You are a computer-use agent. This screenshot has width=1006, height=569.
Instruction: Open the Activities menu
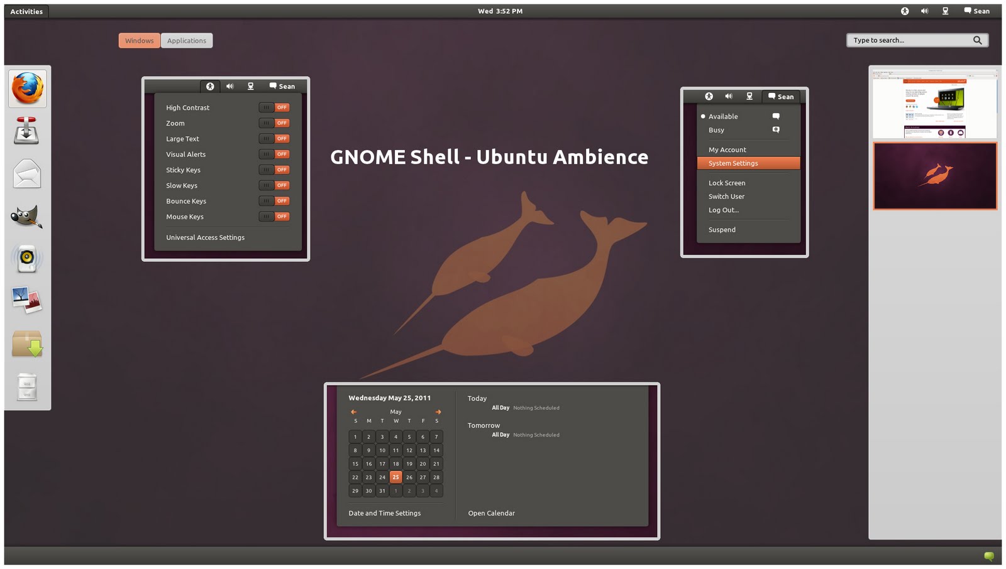pos(26,11)
